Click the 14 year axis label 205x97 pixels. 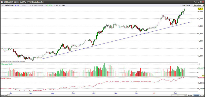pos(155,93)
